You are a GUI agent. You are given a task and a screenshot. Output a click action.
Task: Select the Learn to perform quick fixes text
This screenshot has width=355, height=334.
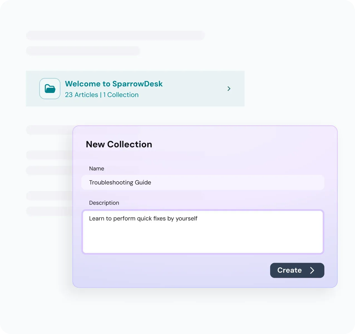(143, 218)
